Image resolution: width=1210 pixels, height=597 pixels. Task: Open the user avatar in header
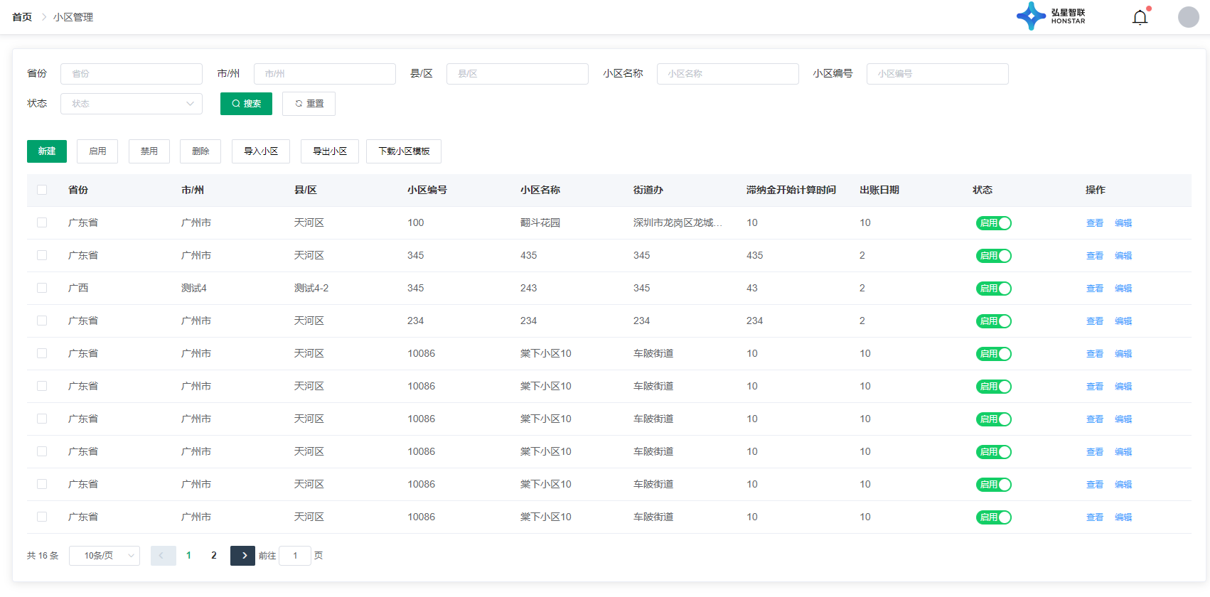[x=1188, y=17]
